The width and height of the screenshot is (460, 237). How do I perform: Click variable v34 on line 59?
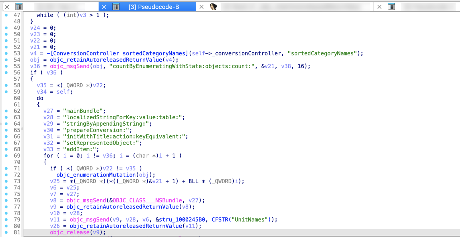click(41, 92)
